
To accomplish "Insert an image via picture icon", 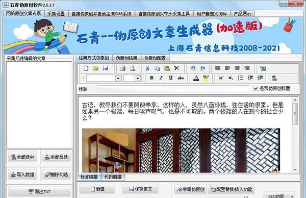I will [263, 68].
